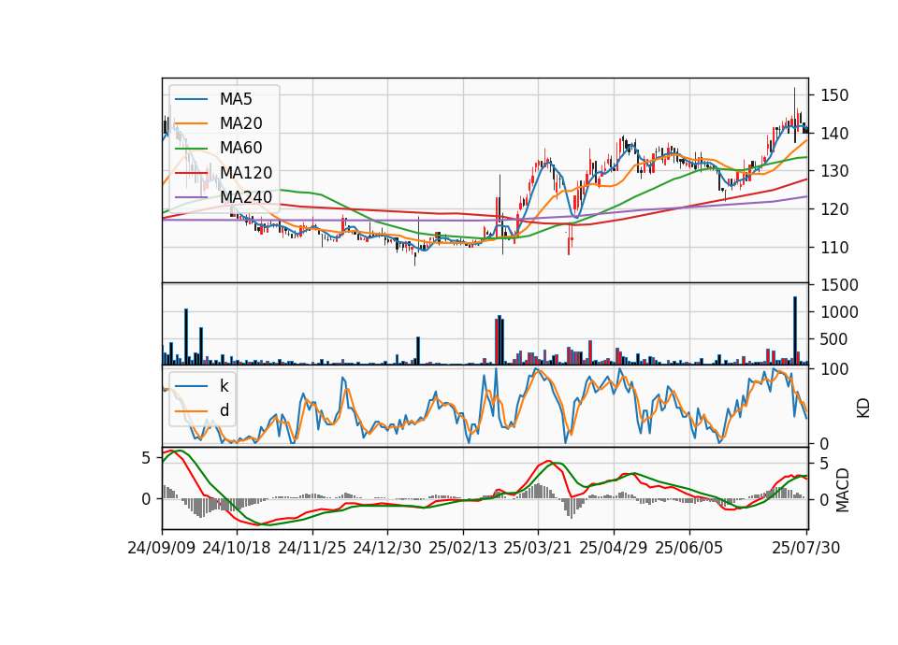
Task: Click the 500 volume axis label
Action: pyautogui.click(x=834, y=339)
